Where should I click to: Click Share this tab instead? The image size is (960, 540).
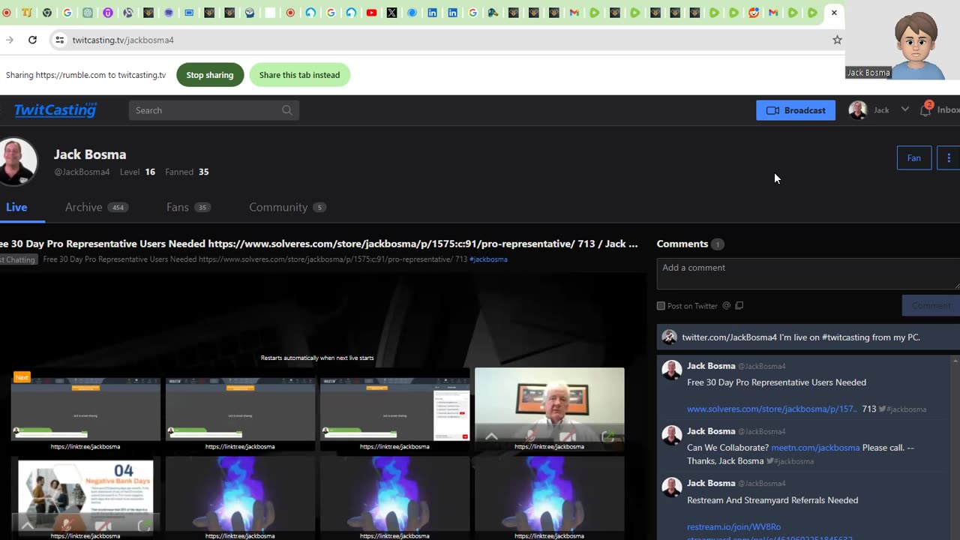299,75
